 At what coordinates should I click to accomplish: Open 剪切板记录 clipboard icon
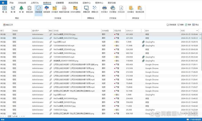pyautogui.click(x=140, y=9)
